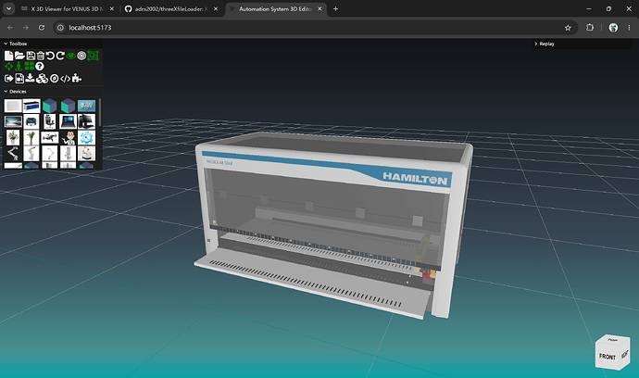Viewport: 639px width, 378px height.
Task: Toggle the green person icon
Action: [x=19, y=66]
